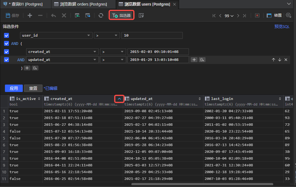Switch to the 查询01 [Postgres] tab

(26, 4)
